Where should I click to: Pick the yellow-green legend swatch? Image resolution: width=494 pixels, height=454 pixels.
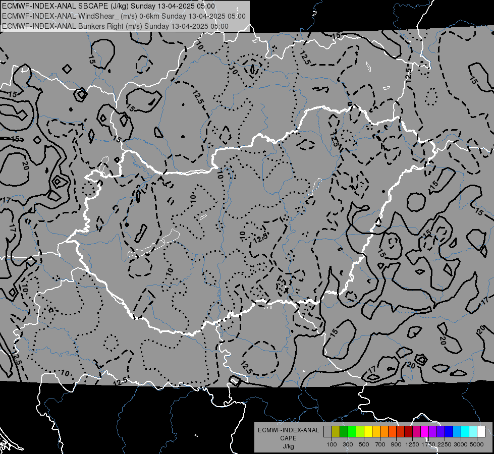[360, 431]
